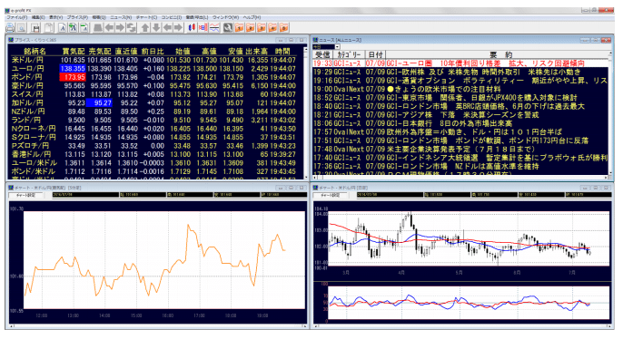Click the news list scroll-up arrow
623x339 pixels.
tap(611, 53)
